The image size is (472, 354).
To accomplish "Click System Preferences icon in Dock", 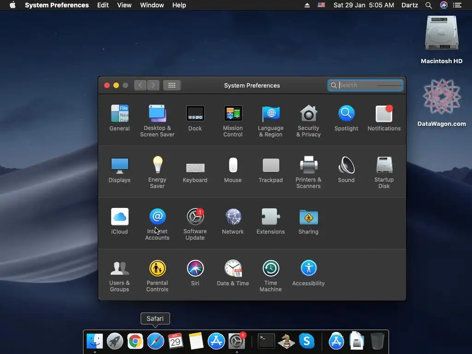I will point(236,342).
